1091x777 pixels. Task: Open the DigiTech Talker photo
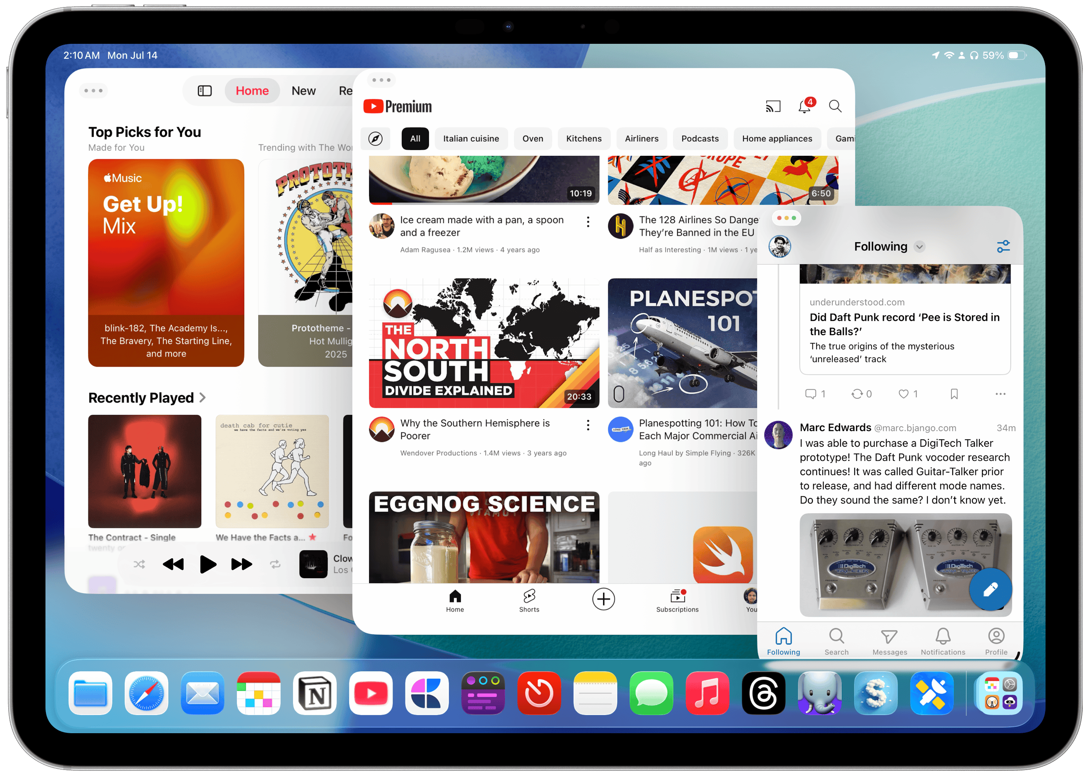pyautogui.click(x=905, y=565)
